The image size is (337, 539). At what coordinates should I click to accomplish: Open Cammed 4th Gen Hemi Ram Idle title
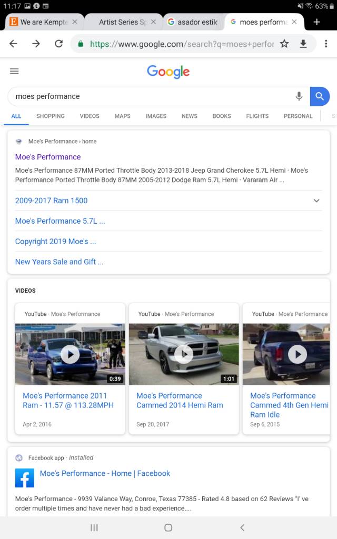289,405
